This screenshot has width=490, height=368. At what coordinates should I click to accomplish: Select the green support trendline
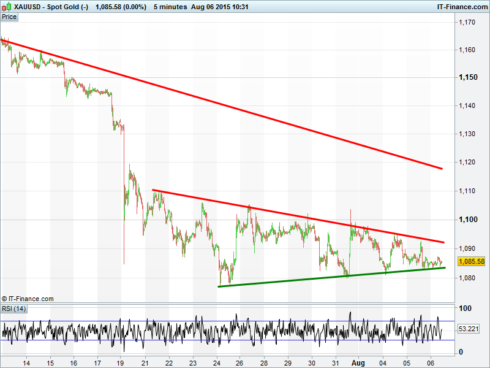331,277
